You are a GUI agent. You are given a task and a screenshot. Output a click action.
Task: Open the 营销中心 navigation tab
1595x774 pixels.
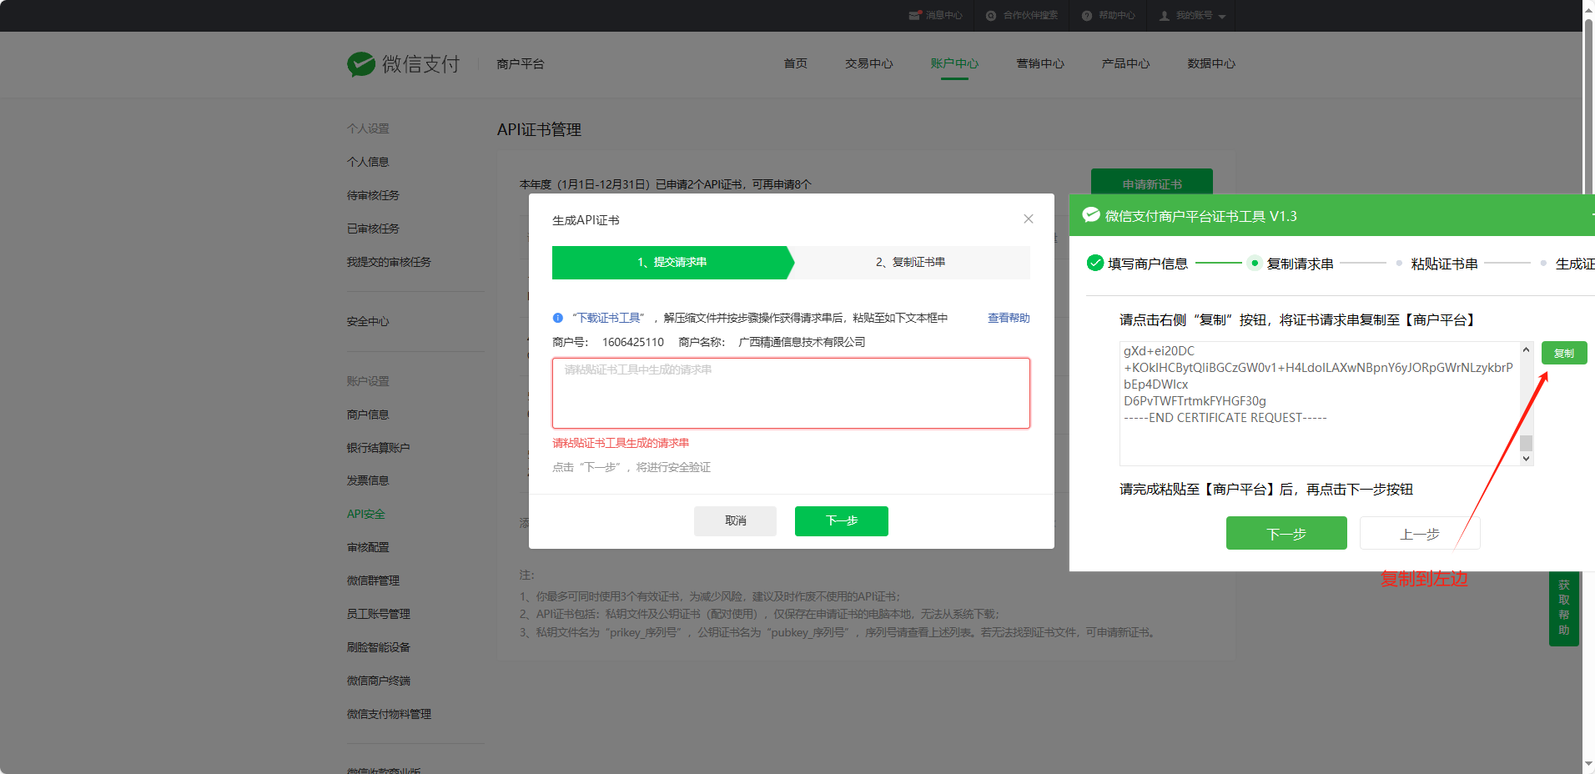coord(1039,63)
